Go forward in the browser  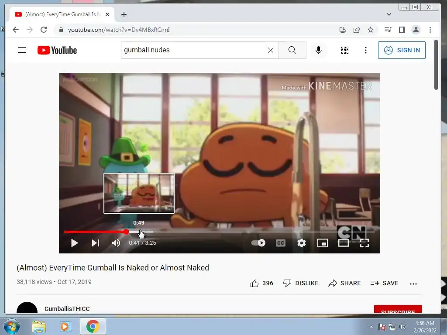30,30
